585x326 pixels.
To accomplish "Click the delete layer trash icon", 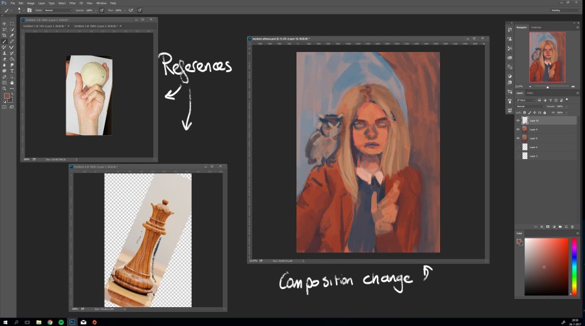I will click(x=572, y=227).
